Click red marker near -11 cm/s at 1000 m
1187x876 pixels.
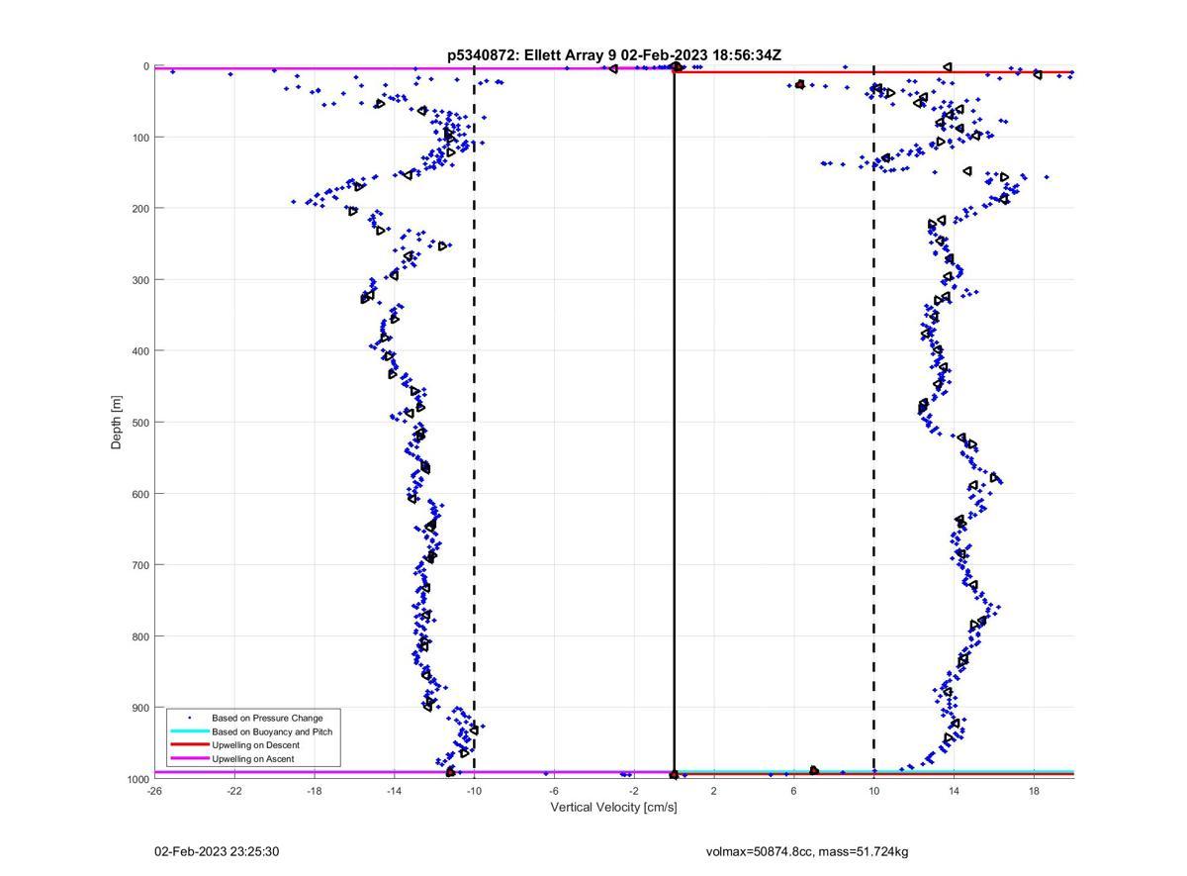point(450,771)
